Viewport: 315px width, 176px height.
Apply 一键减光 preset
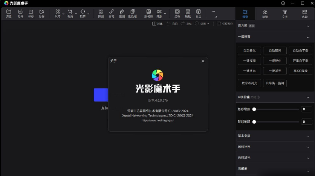click(x=275, y=71)
